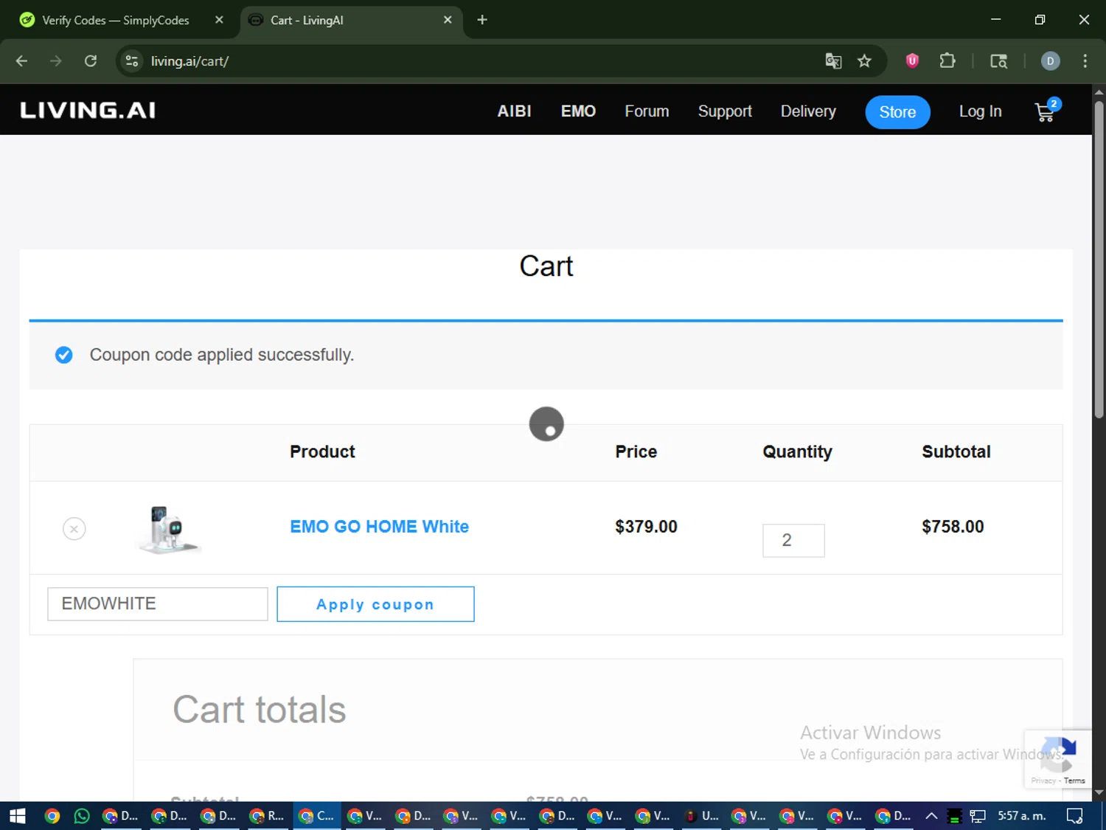Click the "Cart totals" heading
Viewport: 1106px width, 830px height.
259,710
